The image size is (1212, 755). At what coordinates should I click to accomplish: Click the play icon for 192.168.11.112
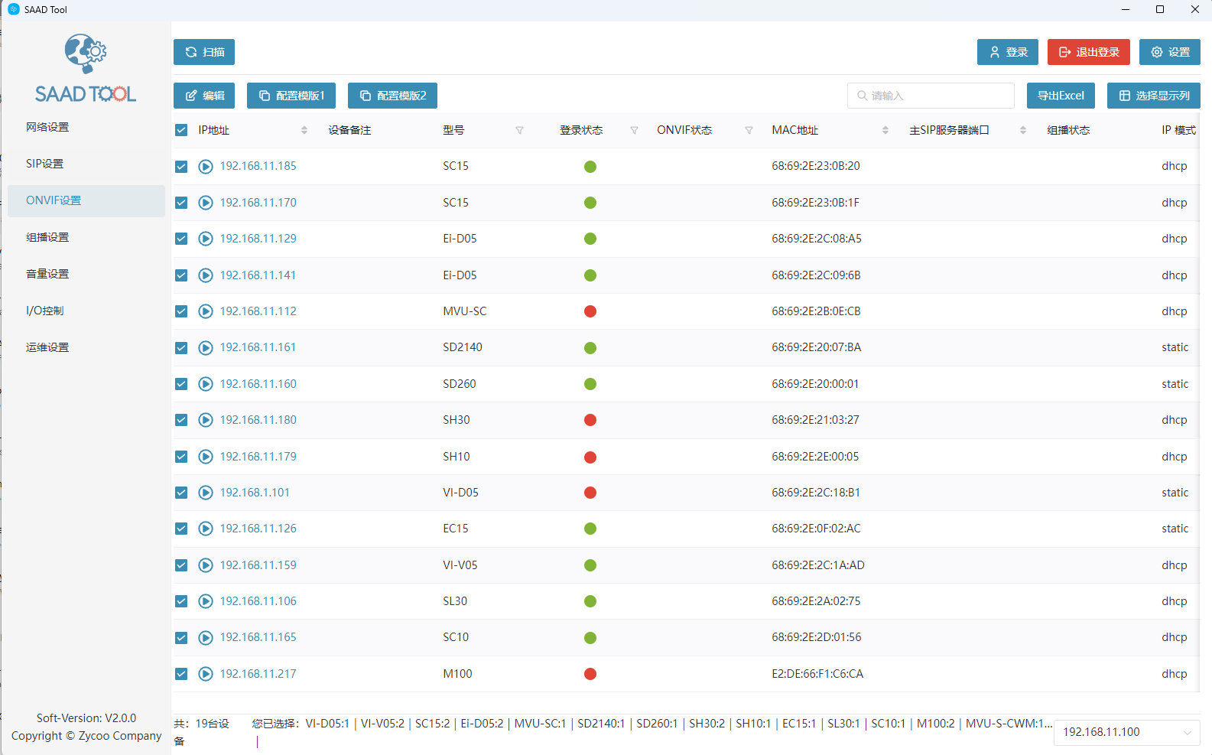pyautogui.click(x=206, y=311)
